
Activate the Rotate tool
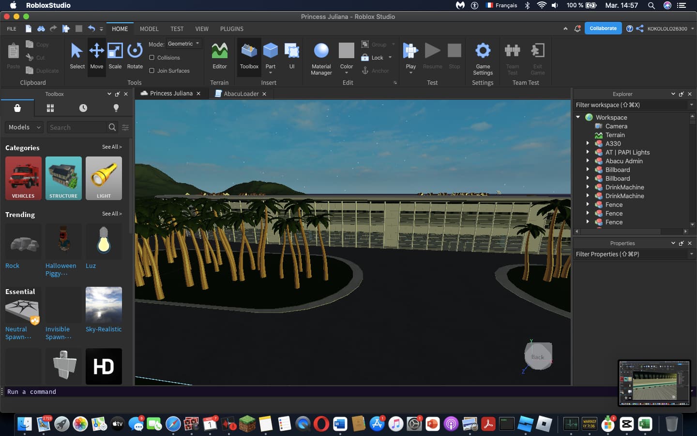(x=135, y=56)
